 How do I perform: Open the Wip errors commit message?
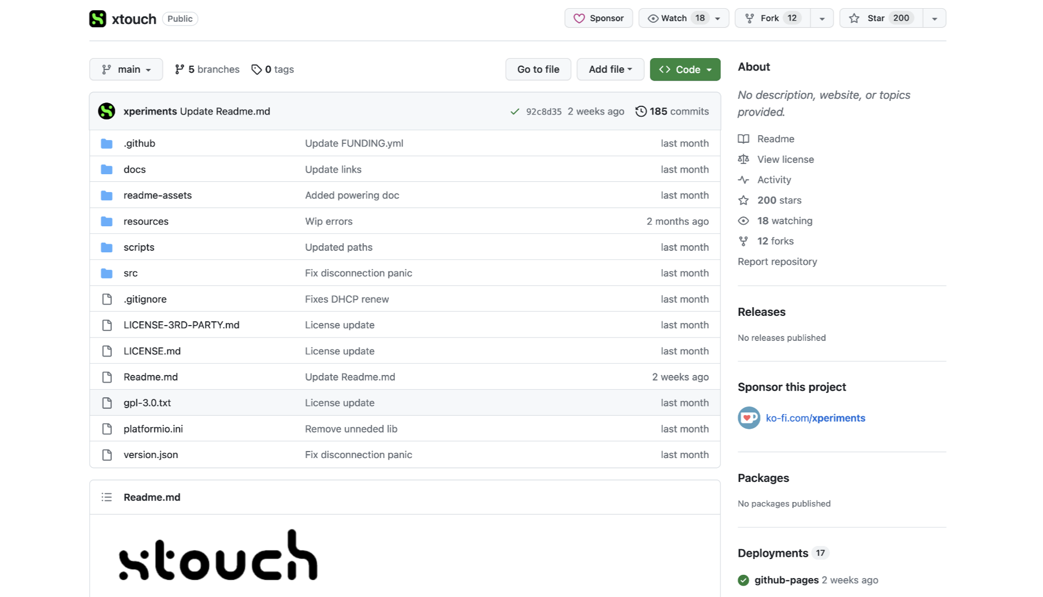coord(329,221)
